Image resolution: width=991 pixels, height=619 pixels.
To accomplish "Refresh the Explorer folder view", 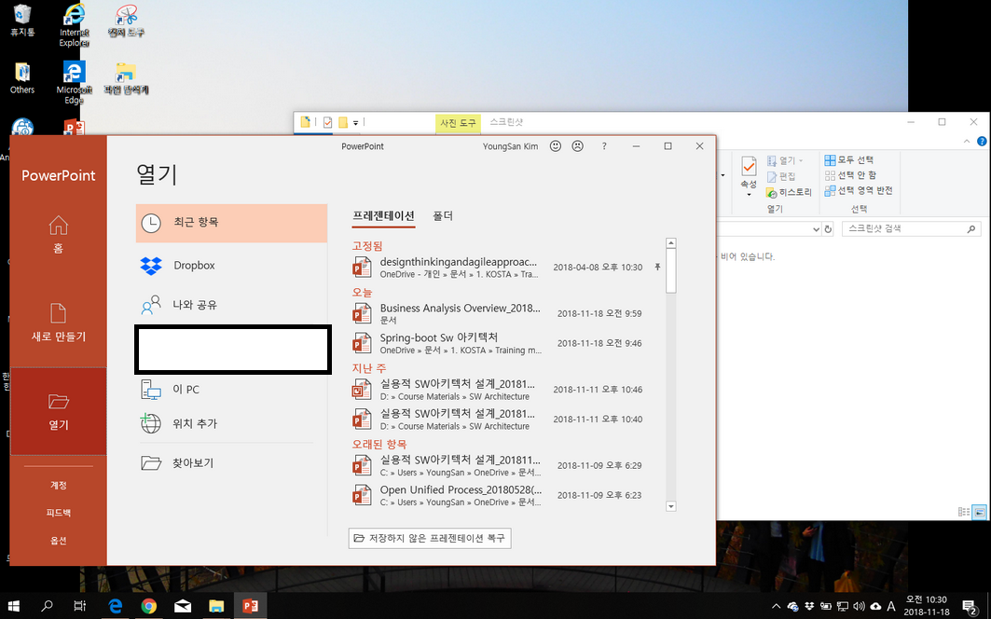I will pyautogui.click(x=828, y=229).
